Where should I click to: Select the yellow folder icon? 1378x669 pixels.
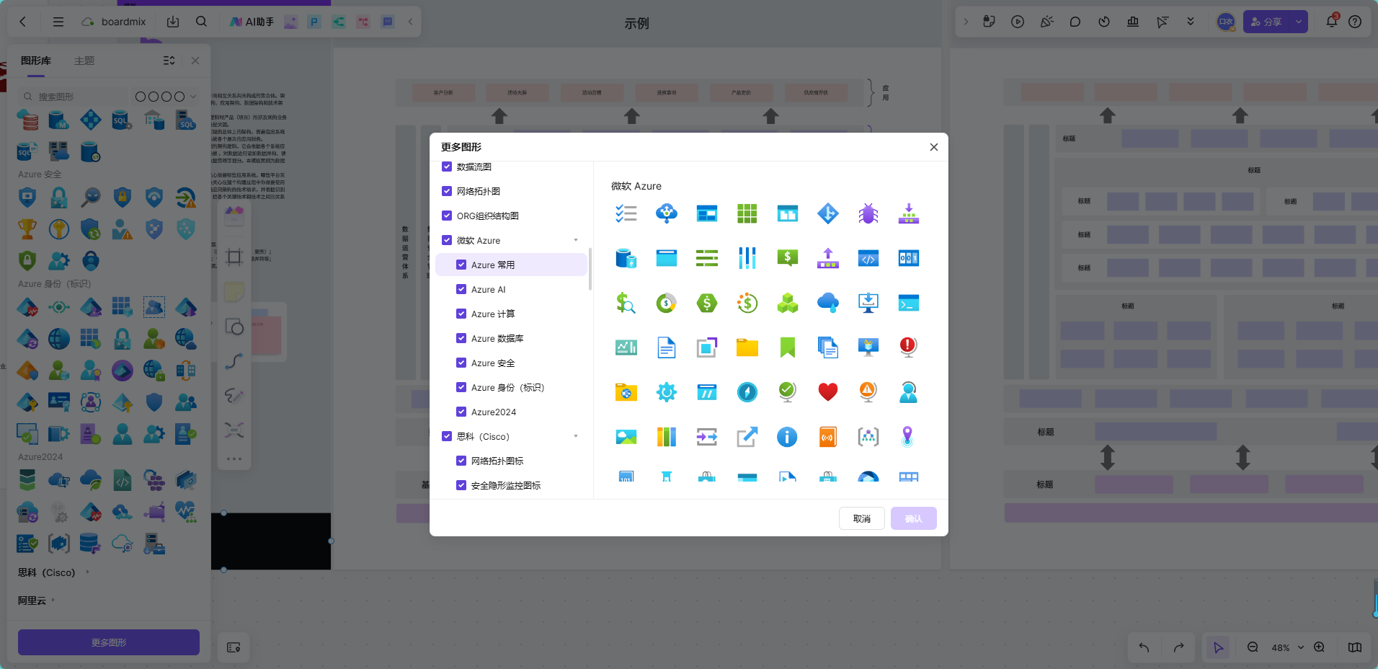(747, 347)
